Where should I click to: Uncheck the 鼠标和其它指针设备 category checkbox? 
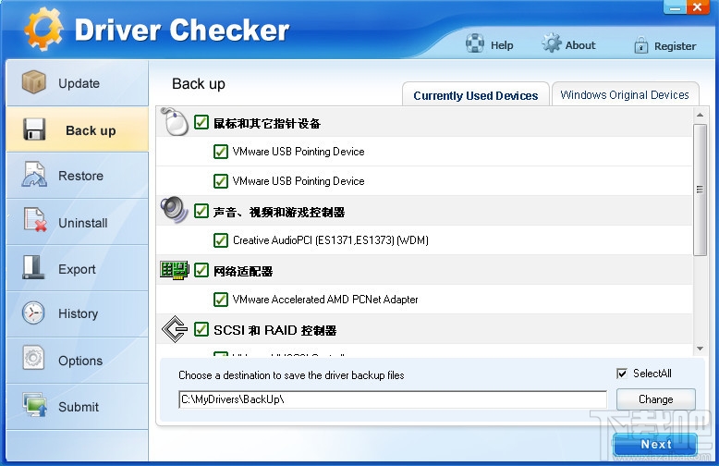pos(201,122)
